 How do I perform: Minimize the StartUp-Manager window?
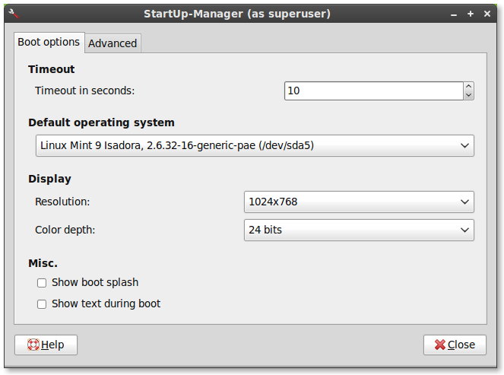454,14
